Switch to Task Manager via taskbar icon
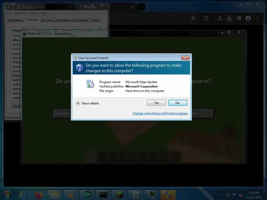This screenshot has height=200, width=267. coord(152,195)
